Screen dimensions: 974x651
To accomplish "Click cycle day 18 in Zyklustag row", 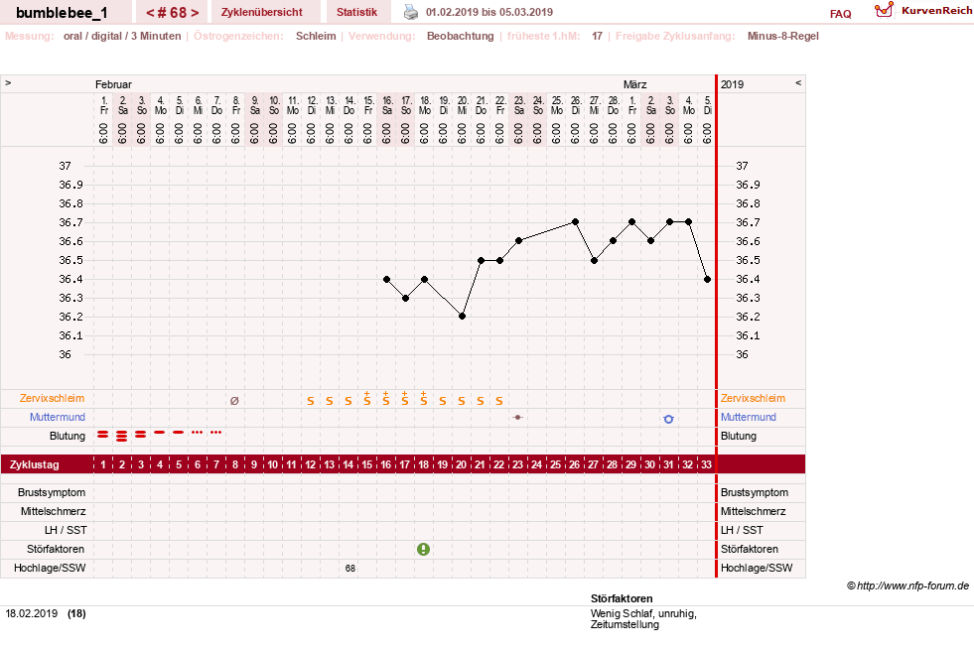I will click(424, 464).
